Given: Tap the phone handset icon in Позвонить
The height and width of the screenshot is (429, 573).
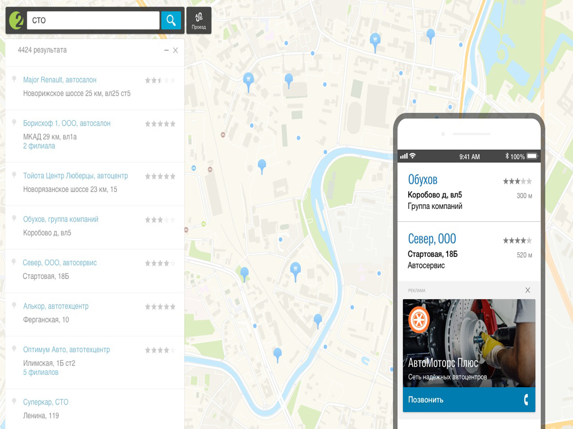Looking at the screenshot, I should point(526,399).
